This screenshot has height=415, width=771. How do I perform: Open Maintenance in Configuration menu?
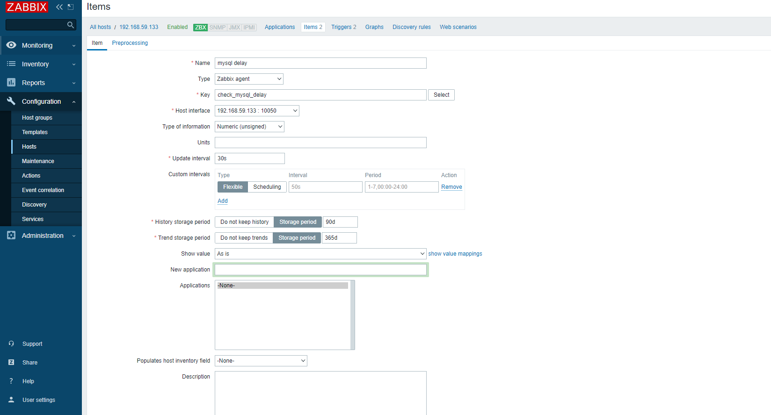pos(46,161)
